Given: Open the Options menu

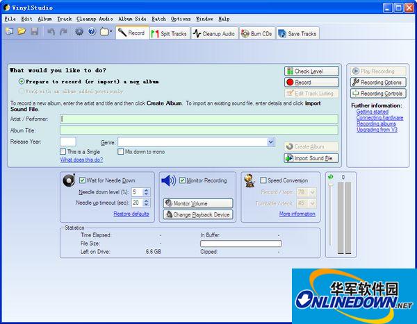Looking at the screenshot, I should pyautogui.click(x=181, y=19).
